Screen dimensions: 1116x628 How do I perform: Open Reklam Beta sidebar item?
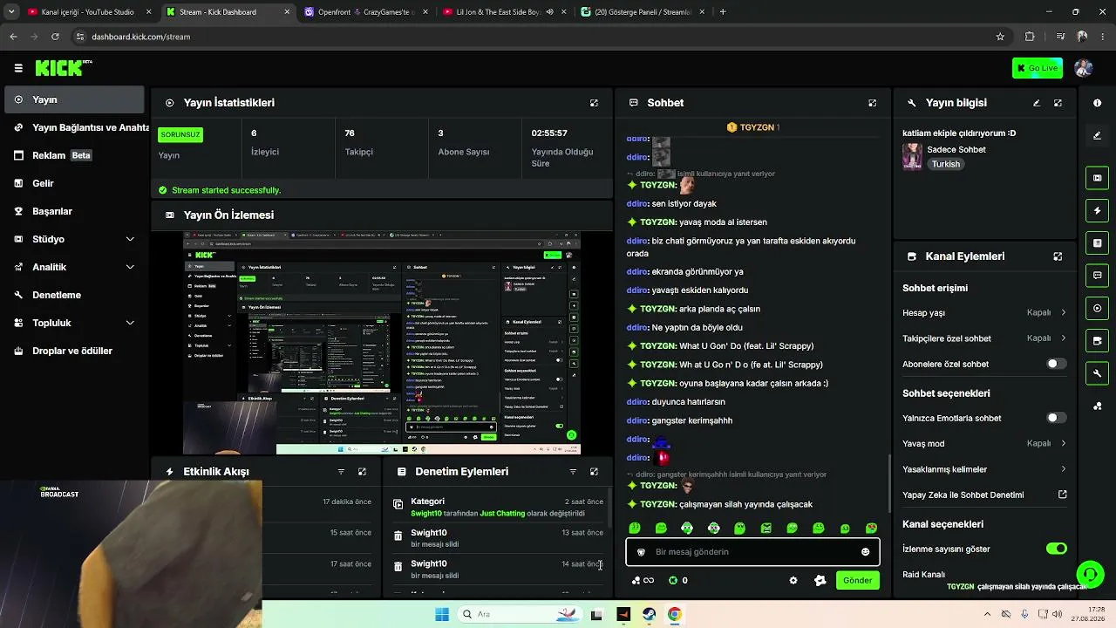pos(74,155)
